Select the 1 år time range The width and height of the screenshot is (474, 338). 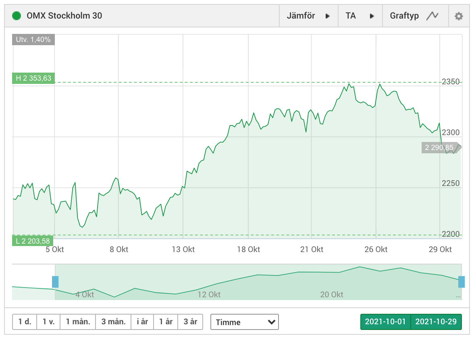point(166,321)
